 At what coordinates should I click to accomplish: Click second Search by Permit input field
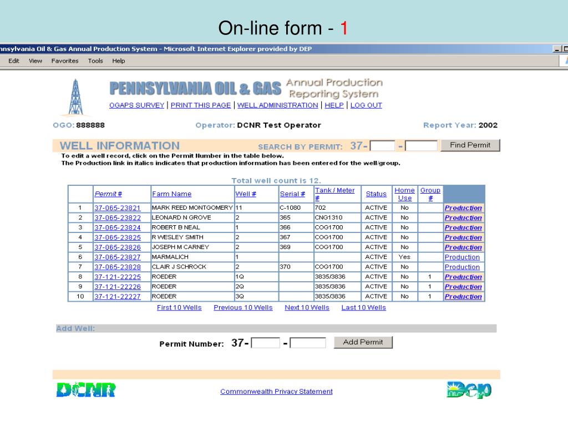pos(422,146)
